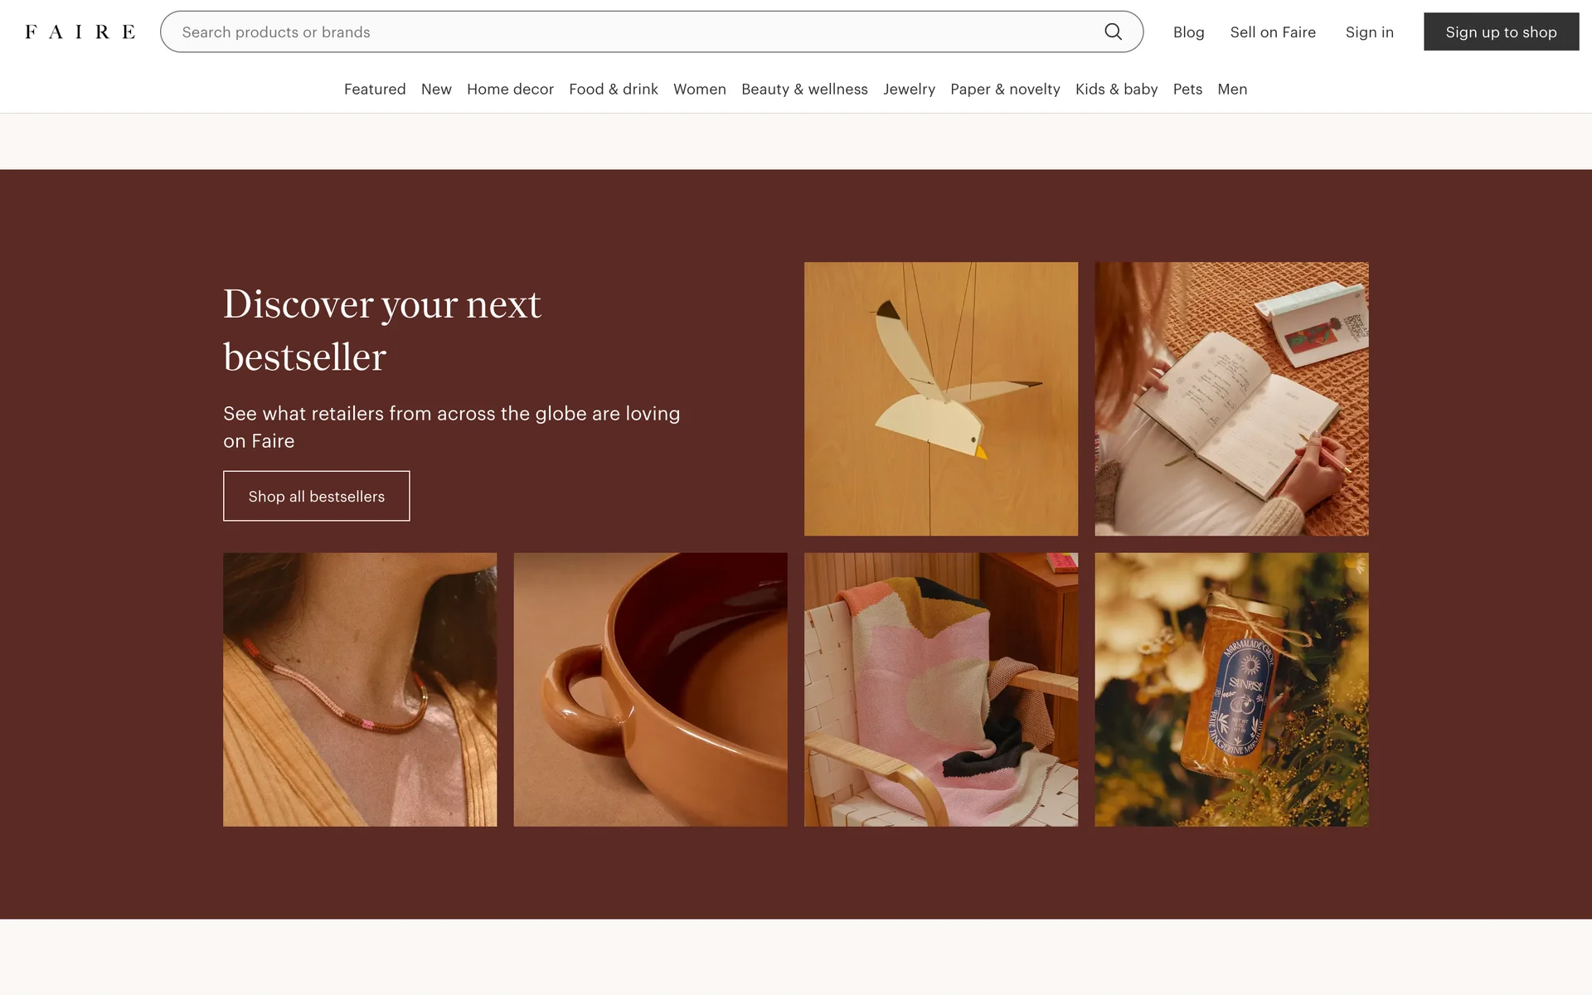The width and height of the screenshot is (1592, 995).
Task: Click the Shop all bestsellers button
Action: (316, 496)
